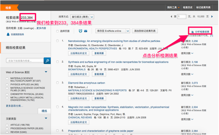
Task: Click the bell icon for 创建跟踪服务
Action: tap(8, 34)
